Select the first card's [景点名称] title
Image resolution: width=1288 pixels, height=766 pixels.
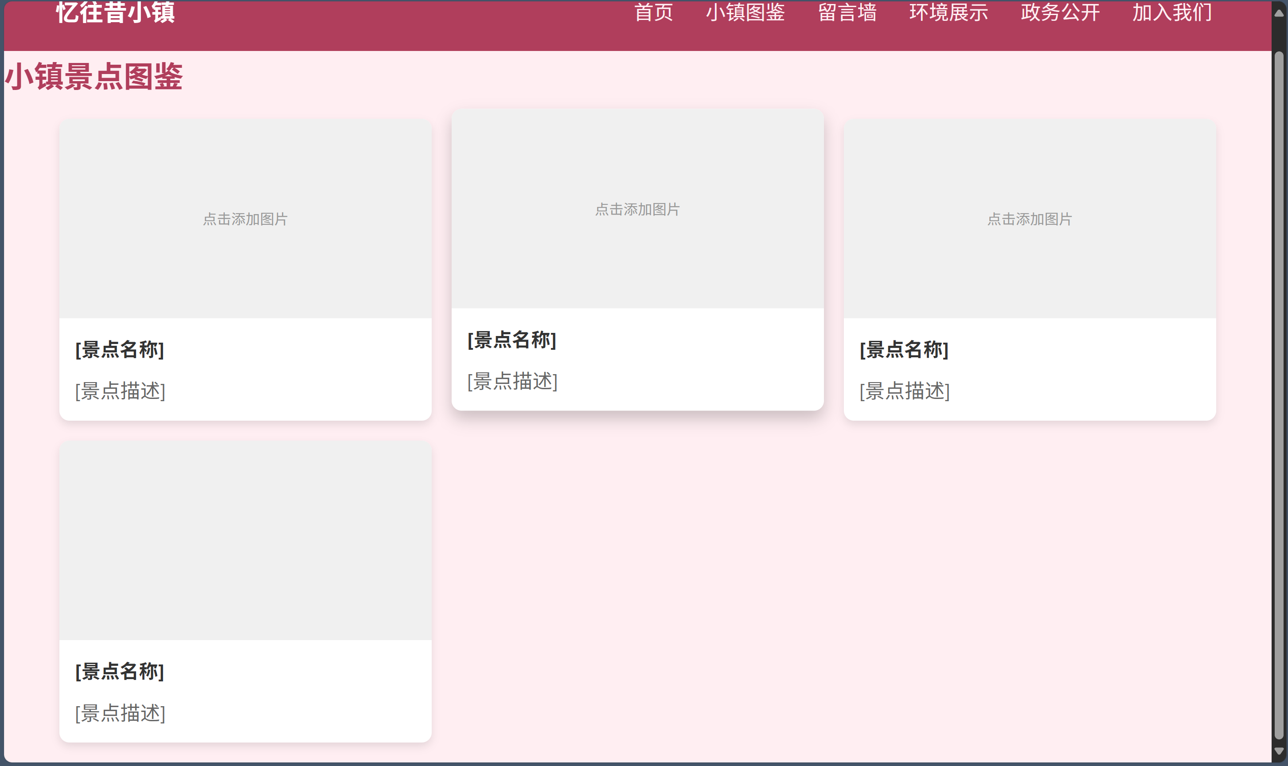(x=120, y=349)
